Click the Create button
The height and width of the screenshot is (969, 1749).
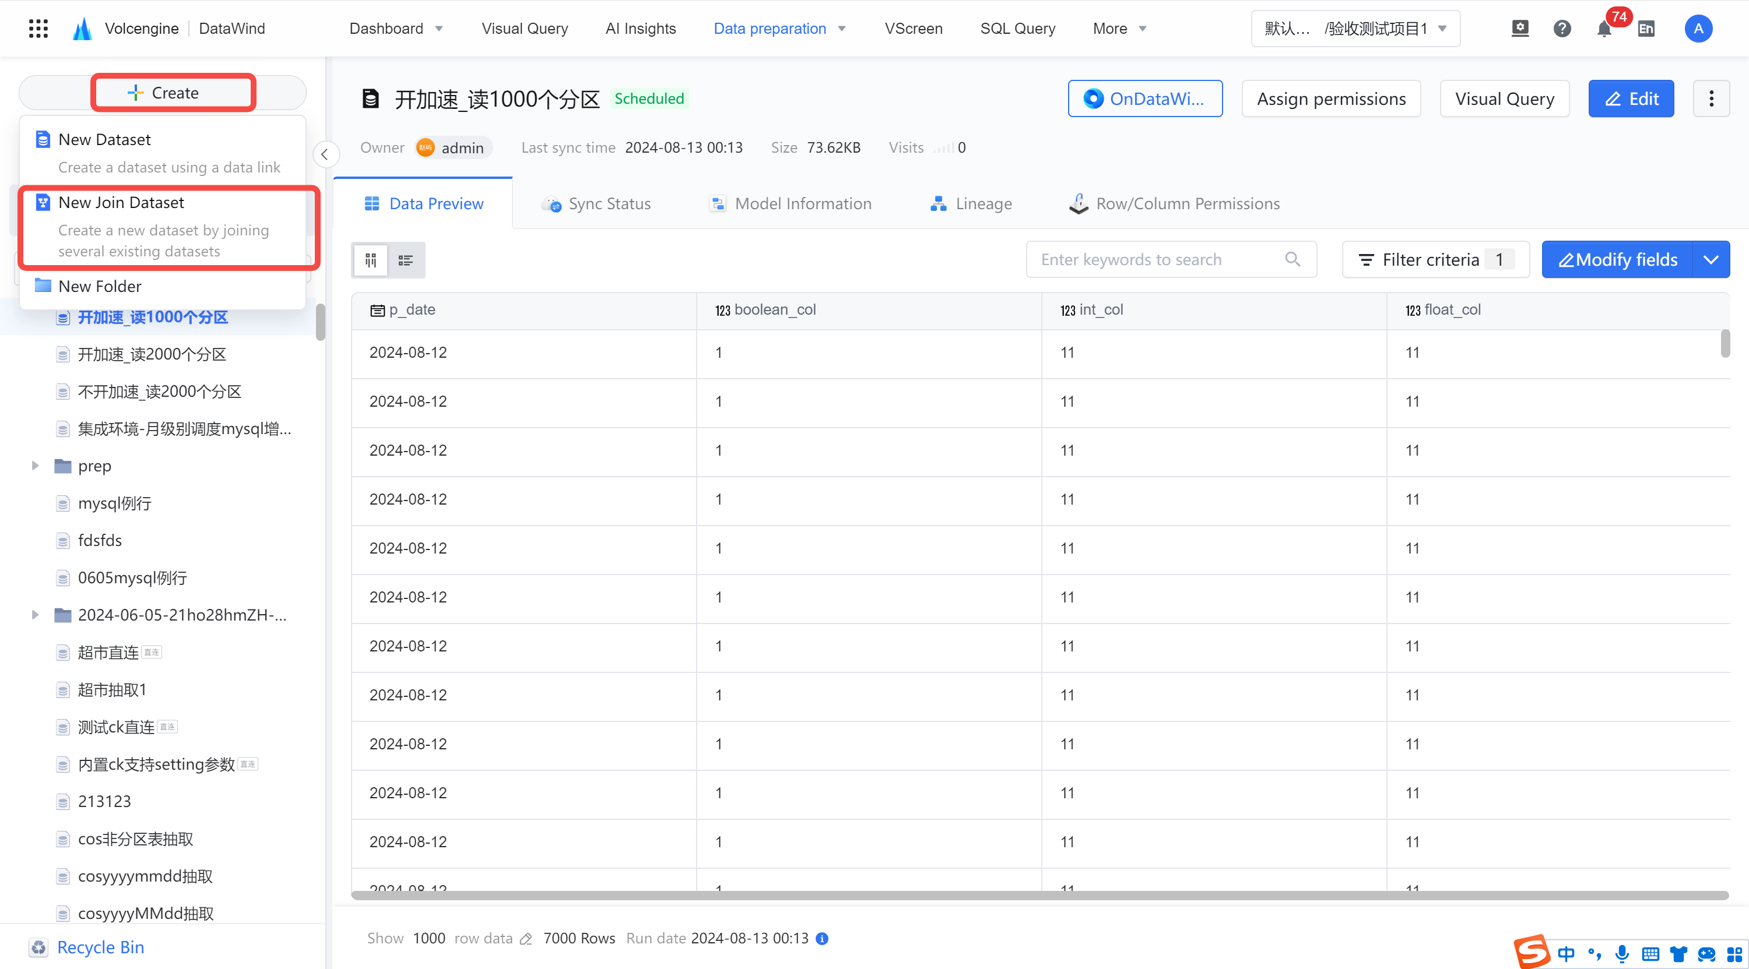tap(163, 92)
